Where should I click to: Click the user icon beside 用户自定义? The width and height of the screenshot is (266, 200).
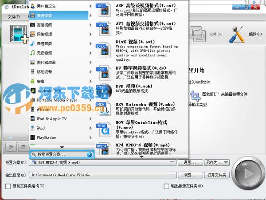click(x=32, y=6)
